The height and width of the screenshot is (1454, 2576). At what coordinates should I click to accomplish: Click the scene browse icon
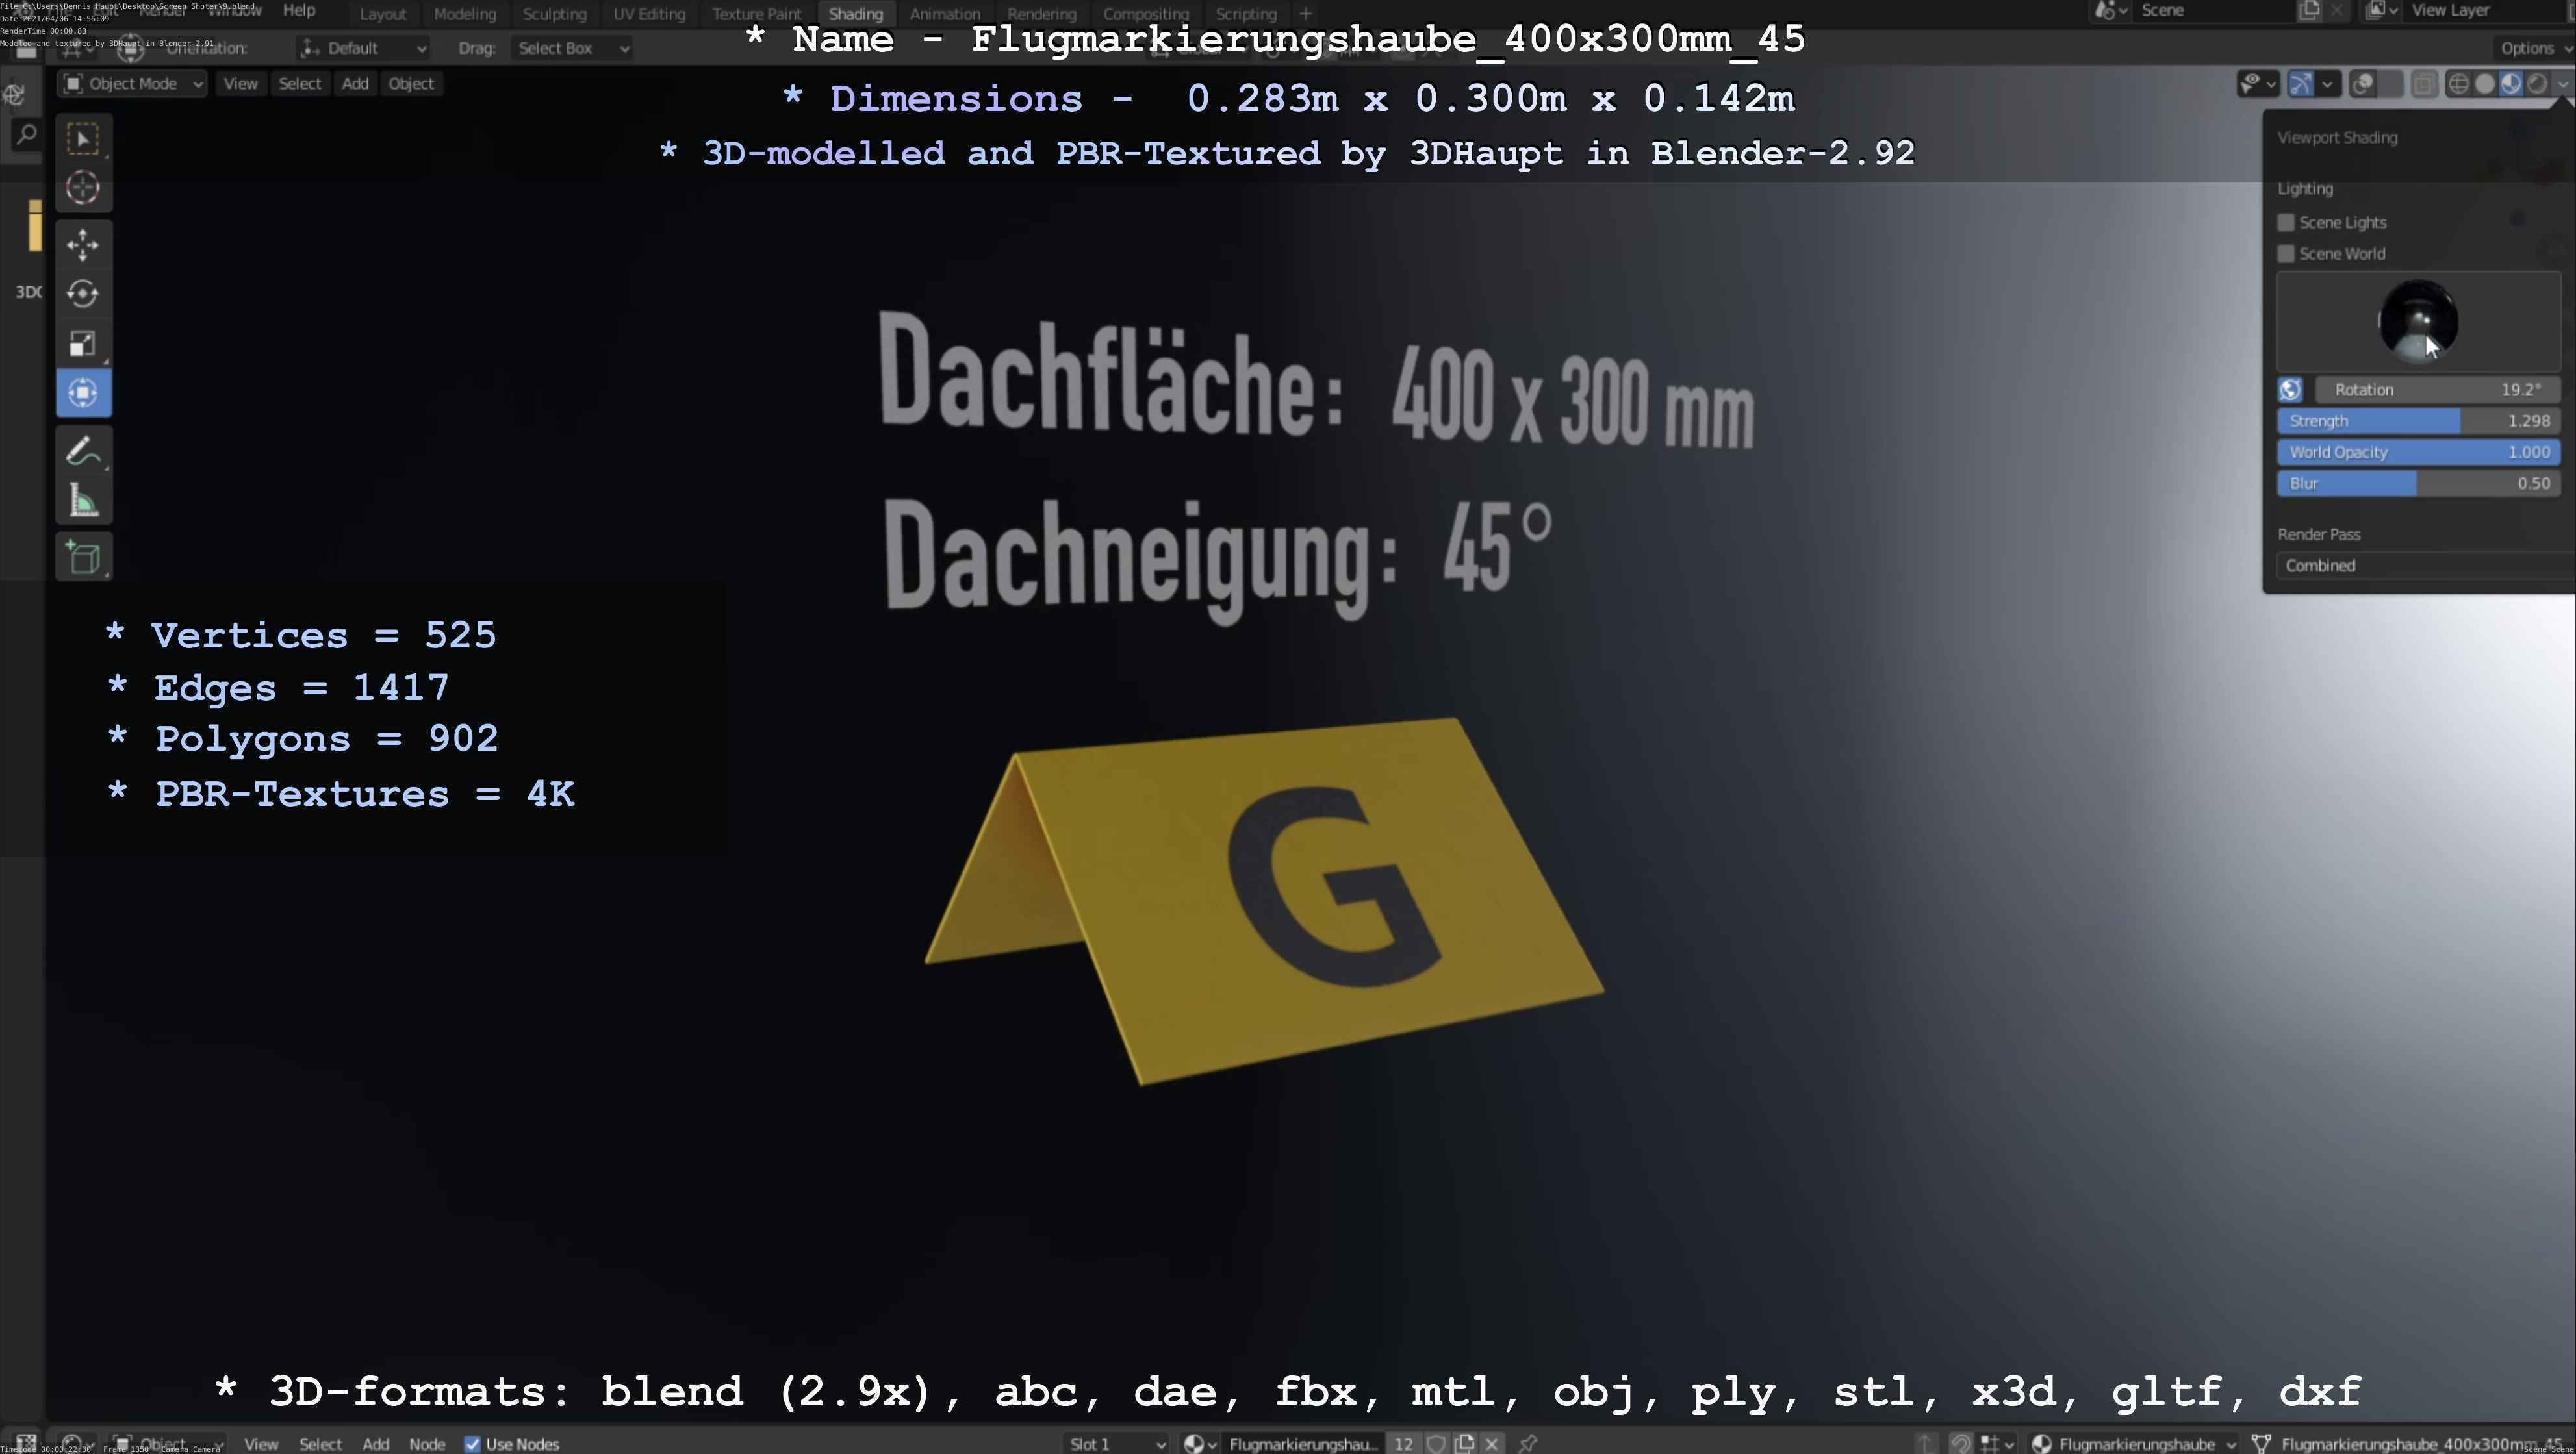2109,10
